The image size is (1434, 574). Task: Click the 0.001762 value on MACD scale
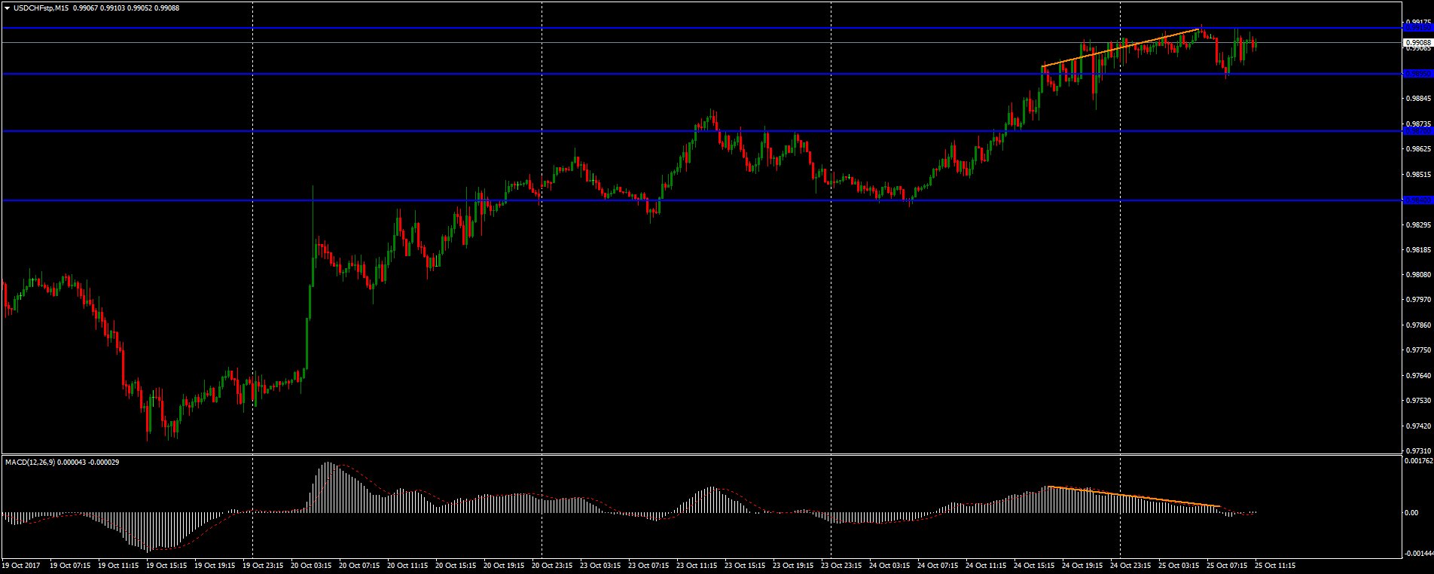pyautogui.click(x=1416, y=460)
